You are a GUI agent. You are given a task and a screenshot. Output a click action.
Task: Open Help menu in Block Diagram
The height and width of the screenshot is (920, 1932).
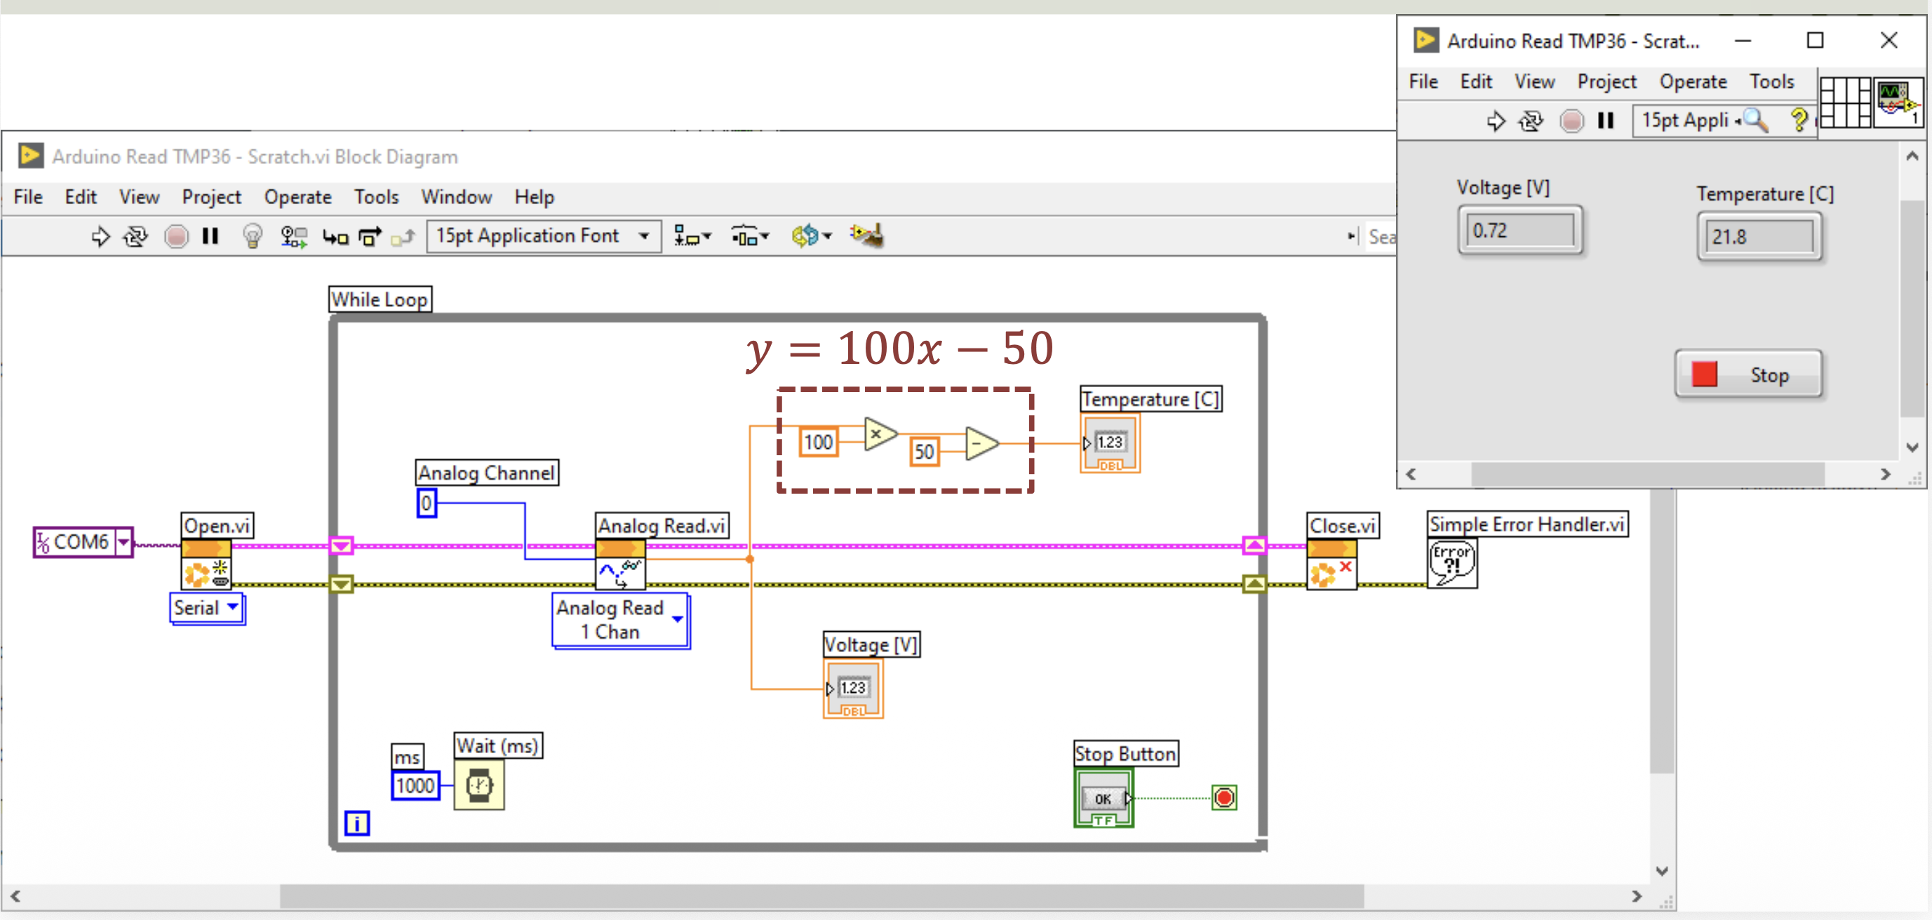(x=534, y=197)
